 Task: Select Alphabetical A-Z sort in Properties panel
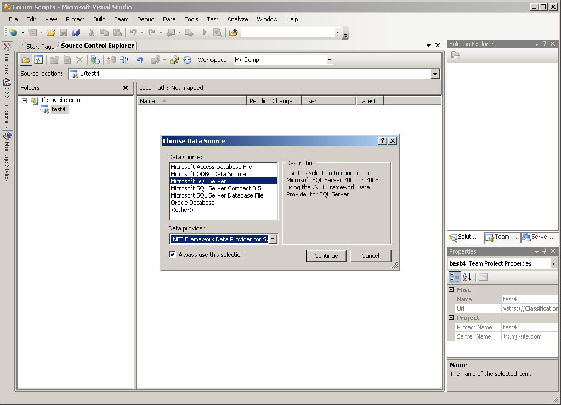pos(467,277)
